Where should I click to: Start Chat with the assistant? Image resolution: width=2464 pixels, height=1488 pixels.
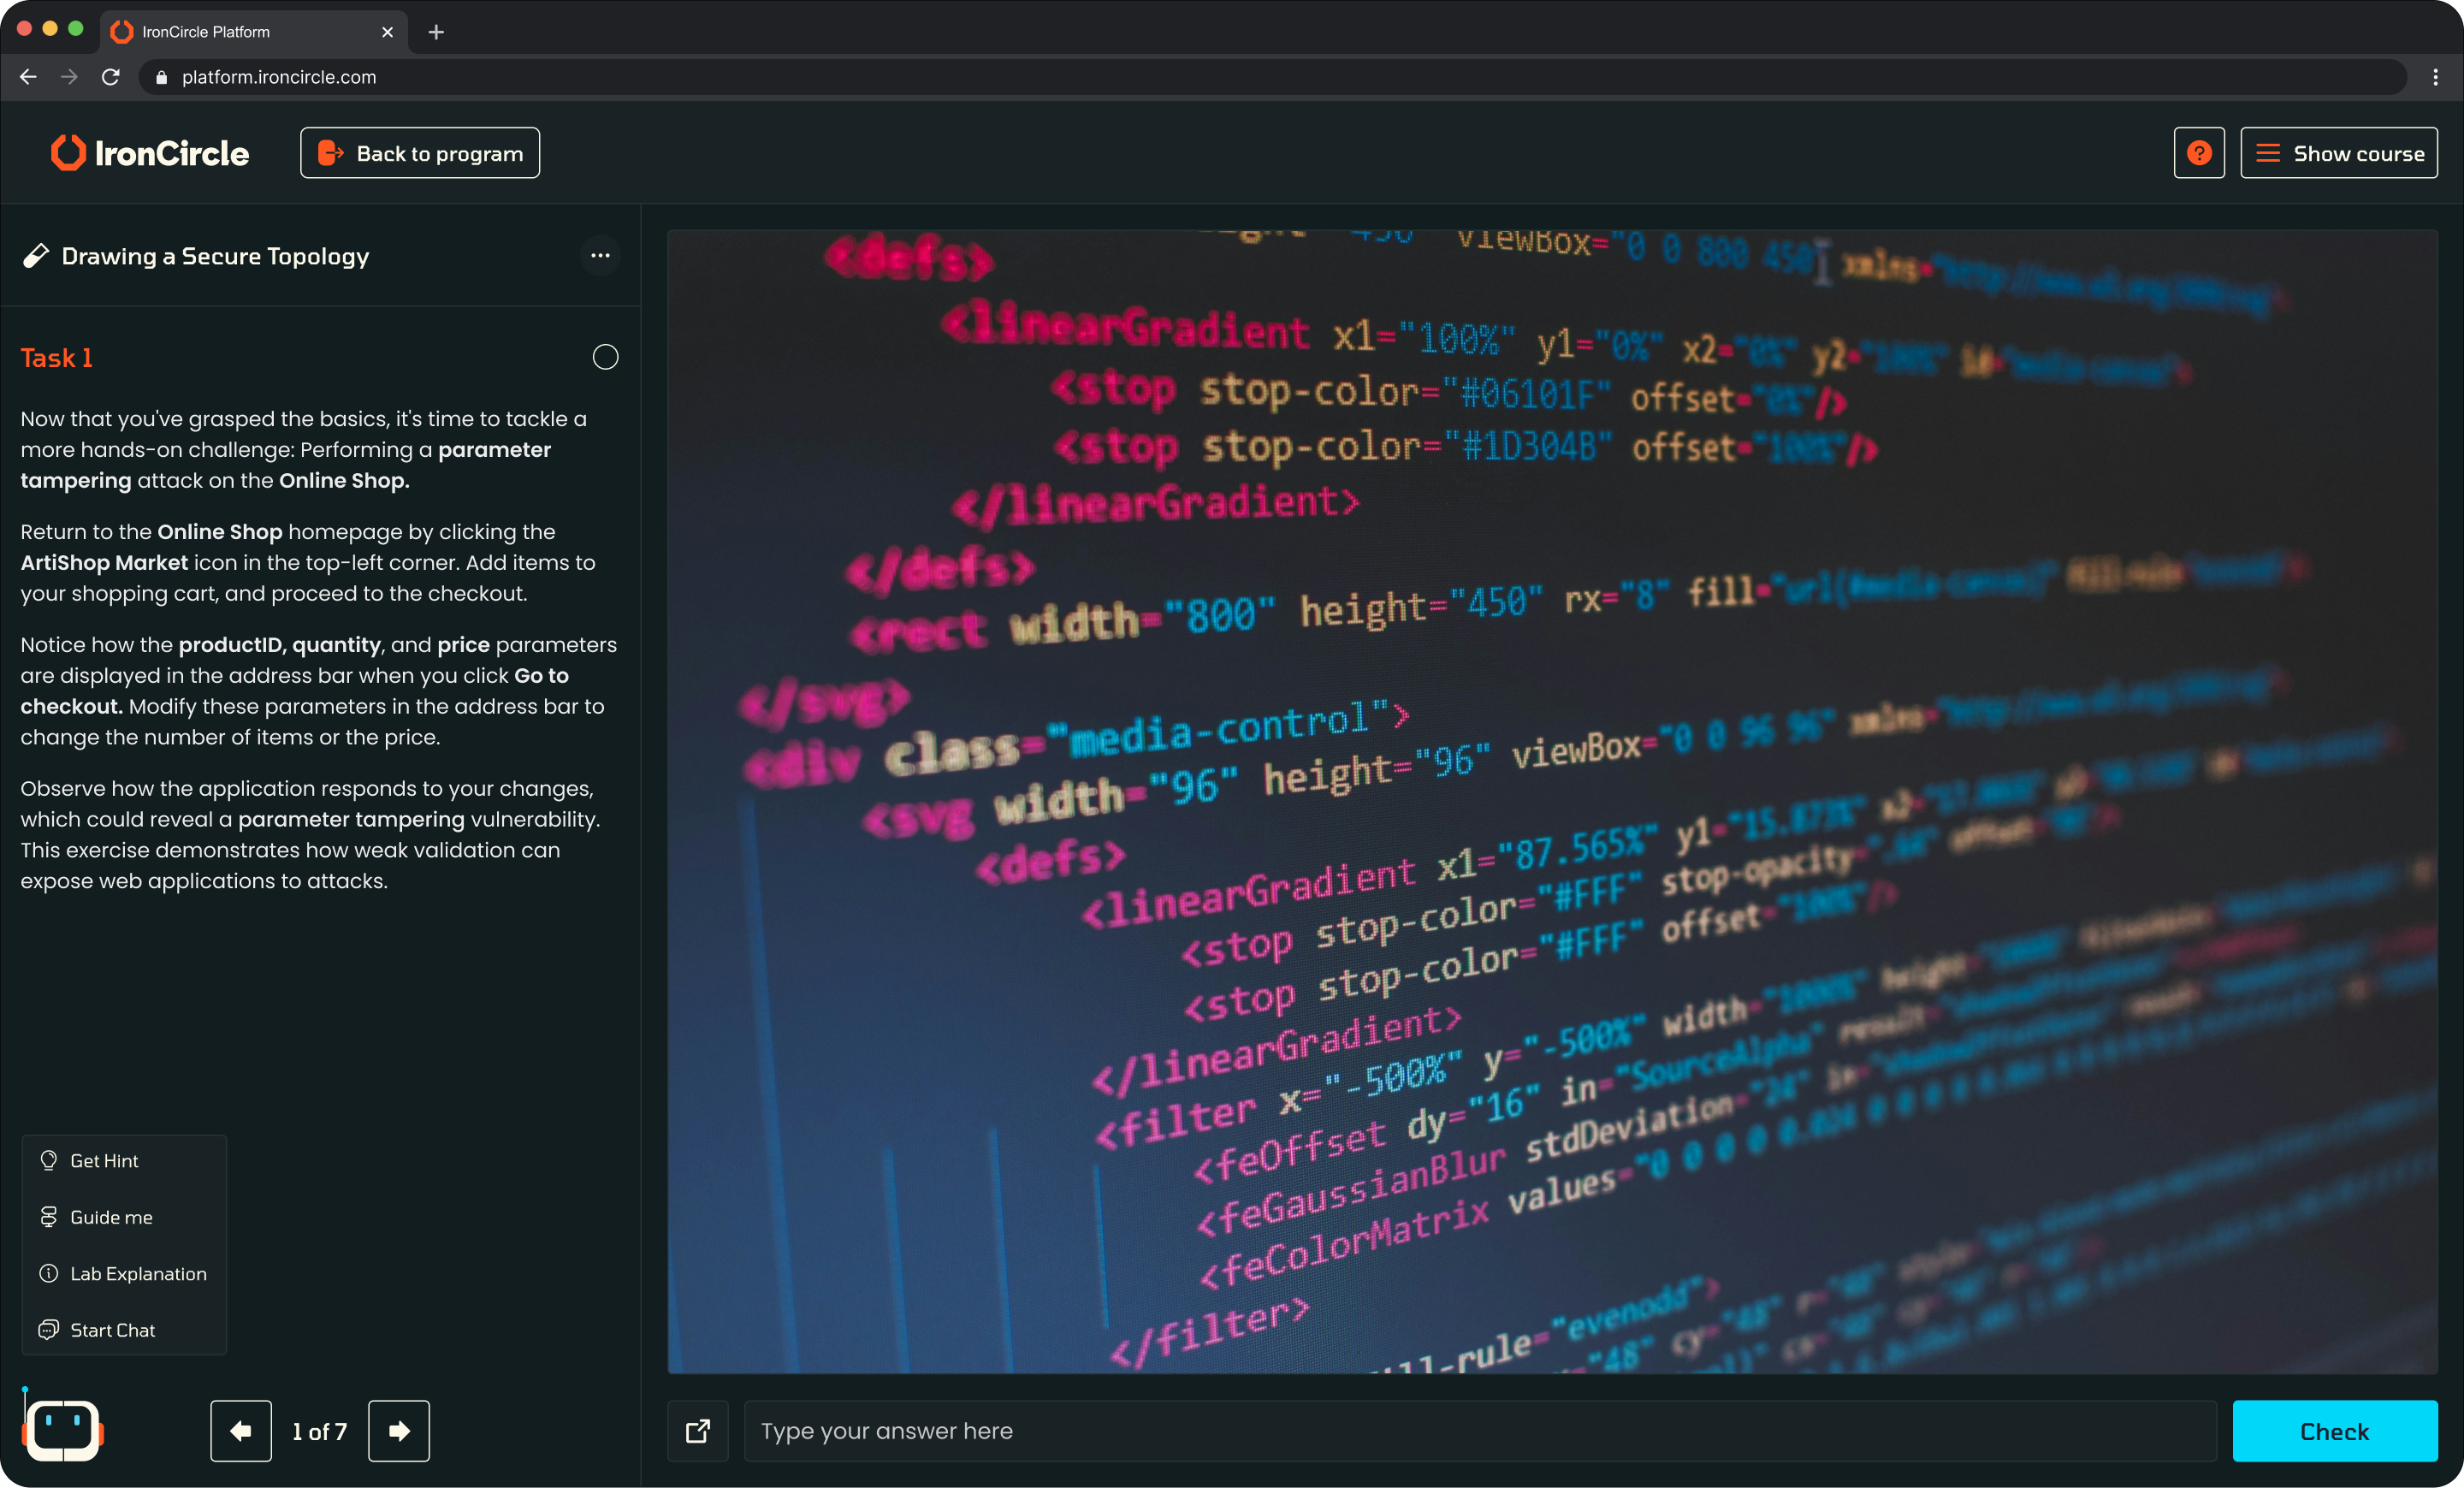pyautogui.click(x=112, y=1330)
